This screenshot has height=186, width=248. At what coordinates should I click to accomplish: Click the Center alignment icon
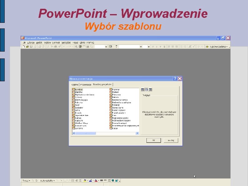pyautogui.click(x=173, y=47)
